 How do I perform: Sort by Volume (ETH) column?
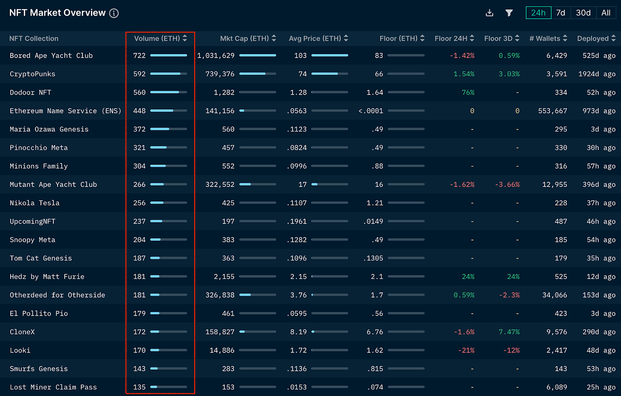point(160,38)
